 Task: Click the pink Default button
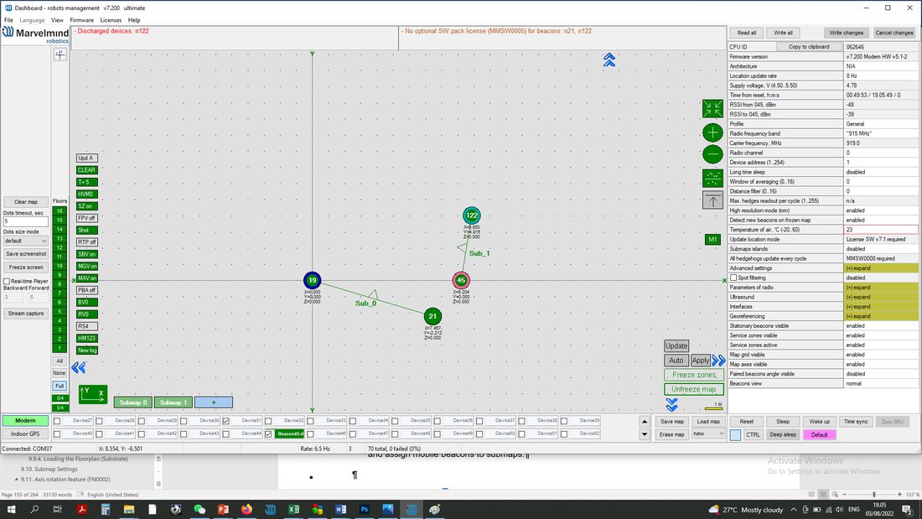[x=819, y=435]
